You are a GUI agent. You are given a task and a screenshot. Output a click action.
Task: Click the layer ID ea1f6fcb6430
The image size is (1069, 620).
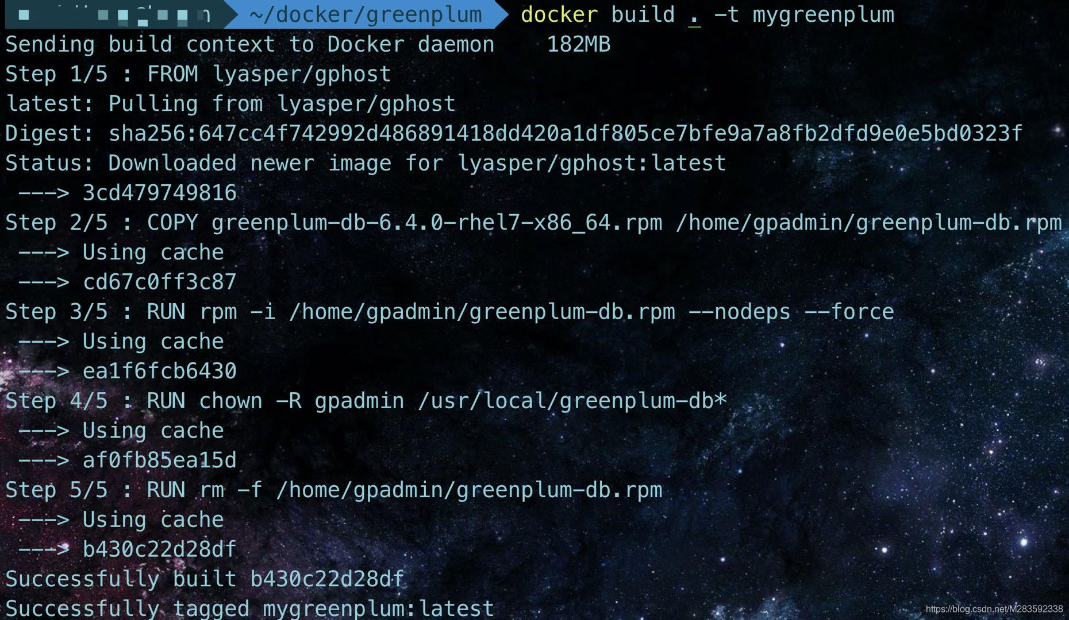click(x=159, y=371)
